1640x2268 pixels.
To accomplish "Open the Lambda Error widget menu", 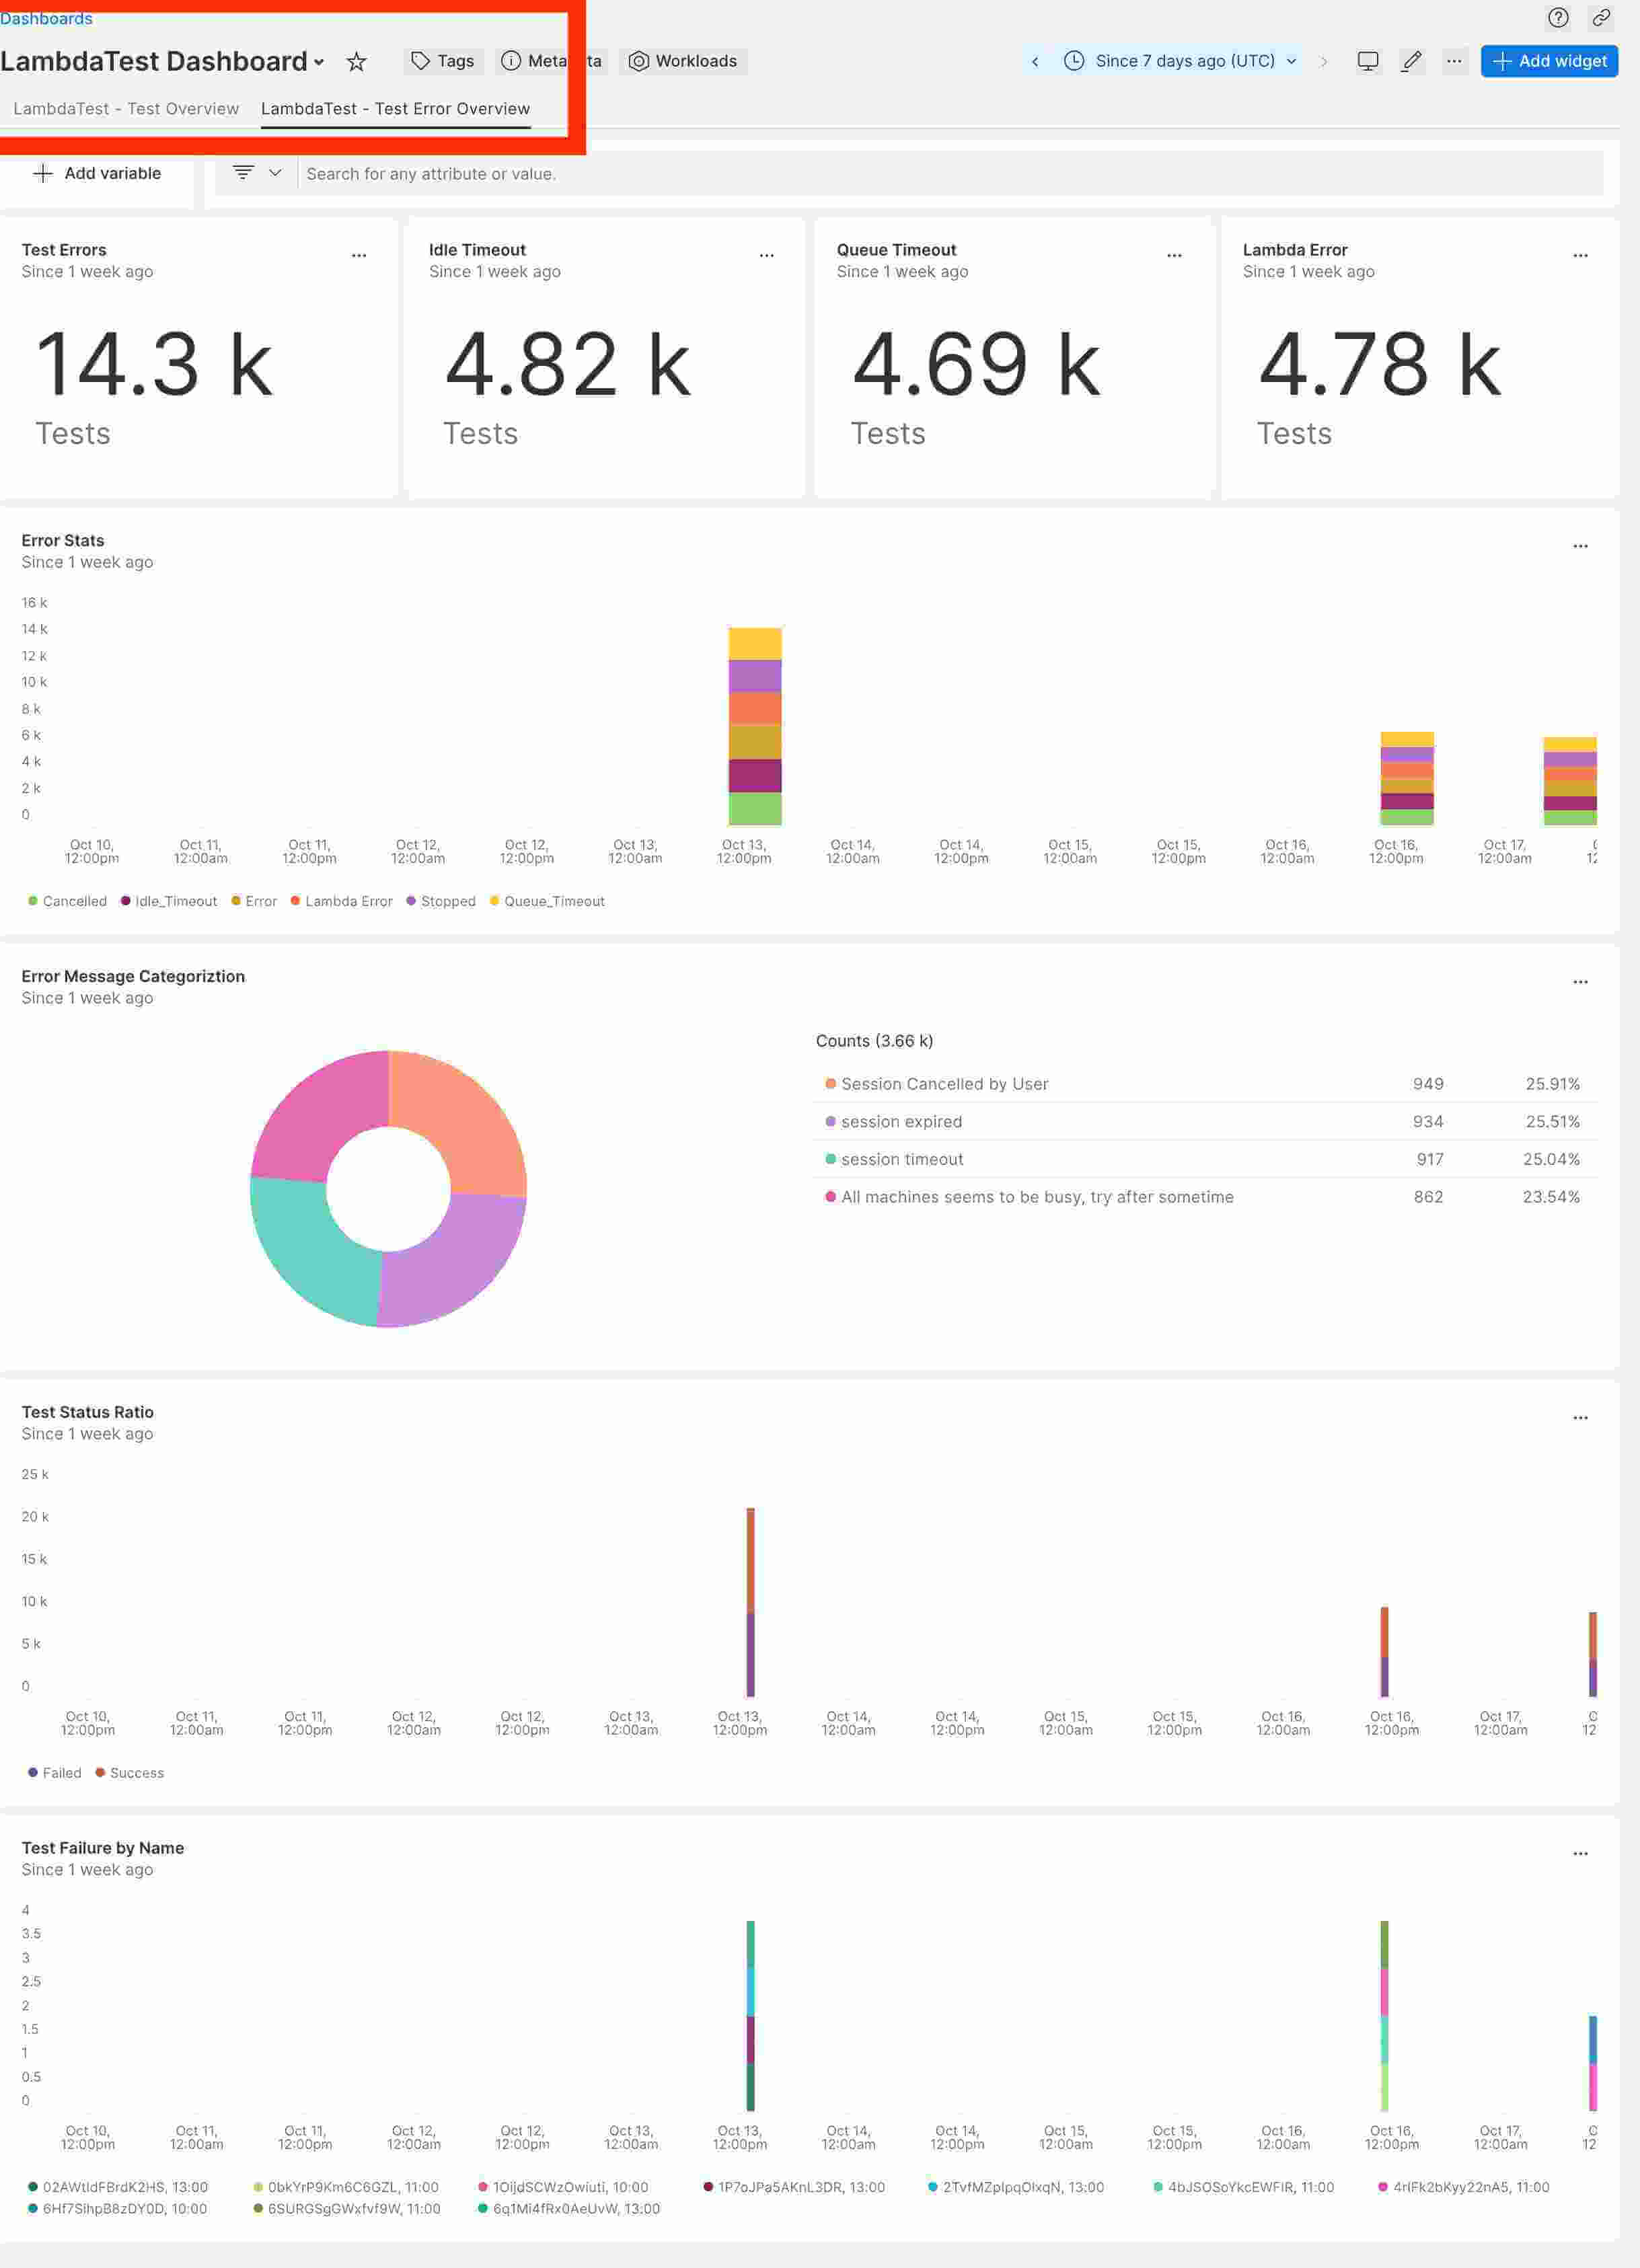I will point(1580,255).
